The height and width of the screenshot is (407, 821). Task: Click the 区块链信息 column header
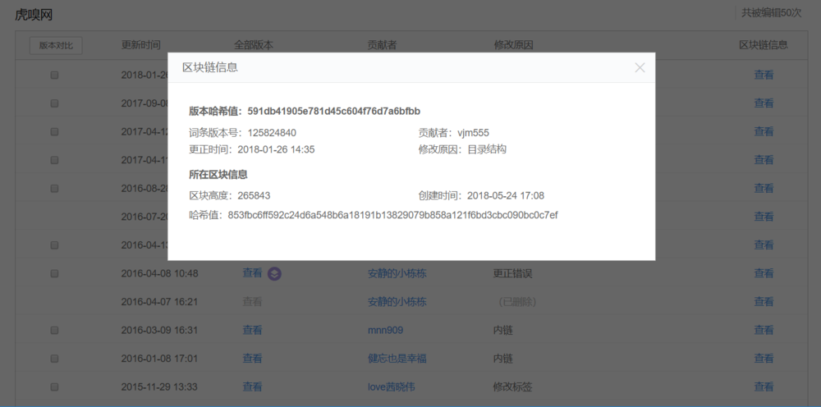[x=764, y=45]
